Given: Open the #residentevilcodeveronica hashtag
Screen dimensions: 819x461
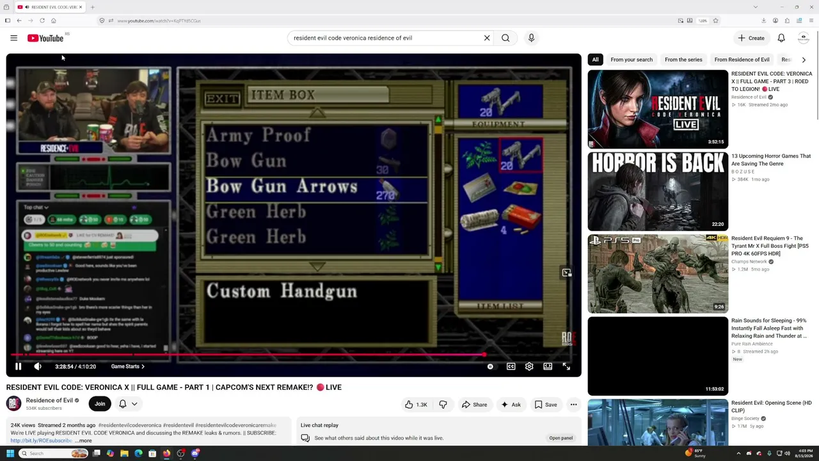Looking at the screenshot, I should (x=130, y=425).
